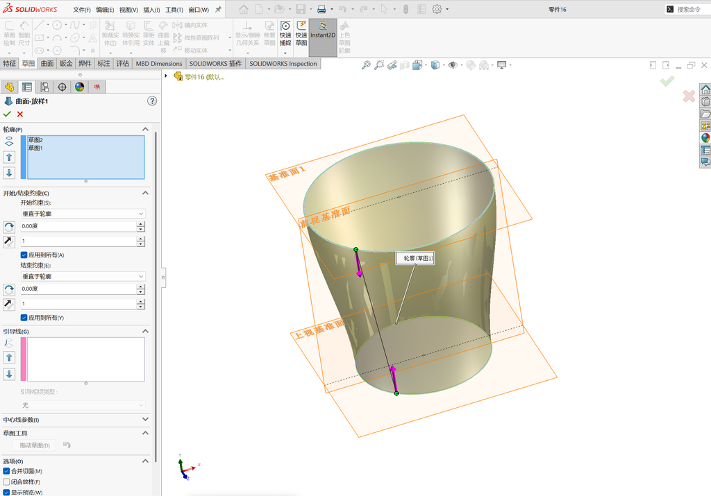Collapse the 选项(O) section
This screenshot has height=496, width=711.
pyautogui.click(x=145, y=461)
